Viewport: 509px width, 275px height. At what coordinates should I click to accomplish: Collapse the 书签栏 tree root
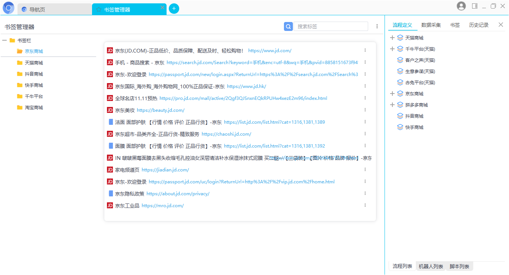pyautogui.click(x=4, y=40)
